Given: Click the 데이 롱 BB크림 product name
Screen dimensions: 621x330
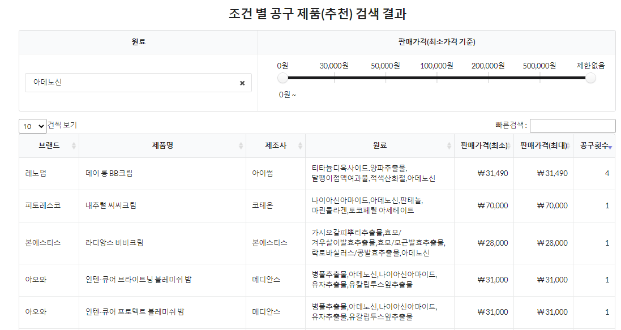Looking at the screenshot, I should click(109, 174).
